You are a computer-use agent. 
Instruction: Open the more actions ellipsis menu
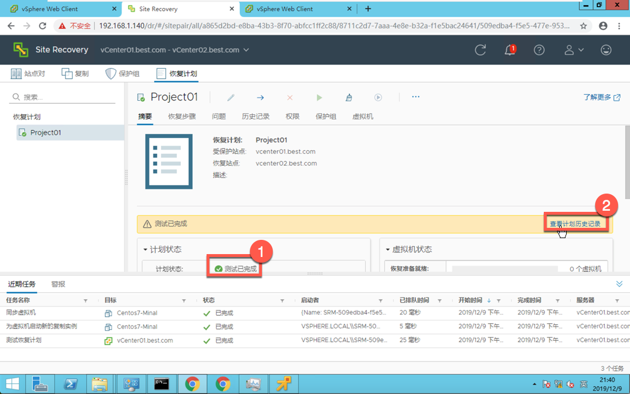coord(416,97)
